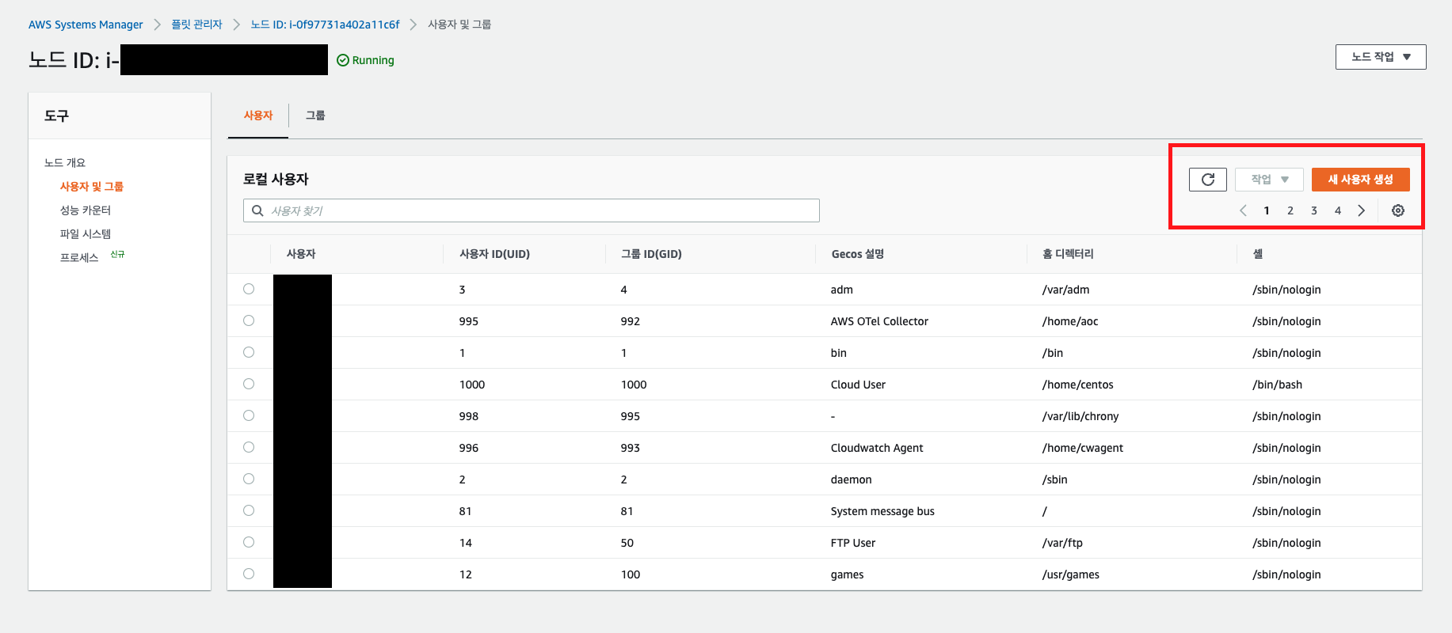This screenshot has width=1452, height=633.
Task: Open 성능 카운터 in the sidebar
Action: coord(86,210)
